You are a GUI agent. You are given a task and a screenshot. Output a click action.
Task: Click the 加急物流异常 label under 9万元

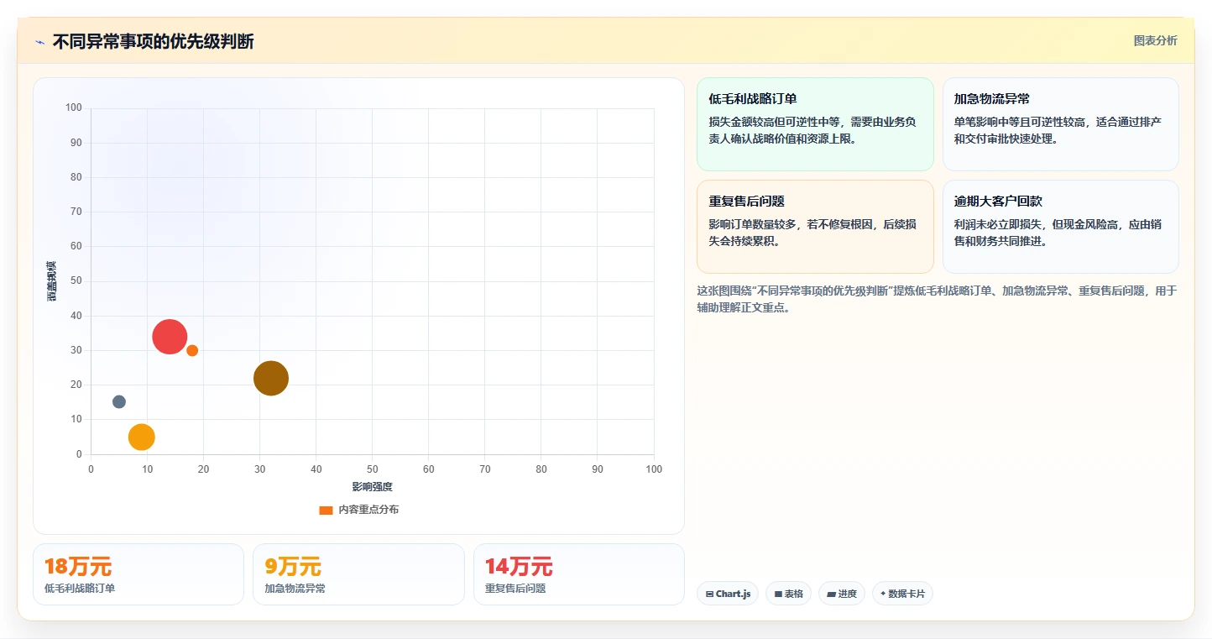(295, 589)
